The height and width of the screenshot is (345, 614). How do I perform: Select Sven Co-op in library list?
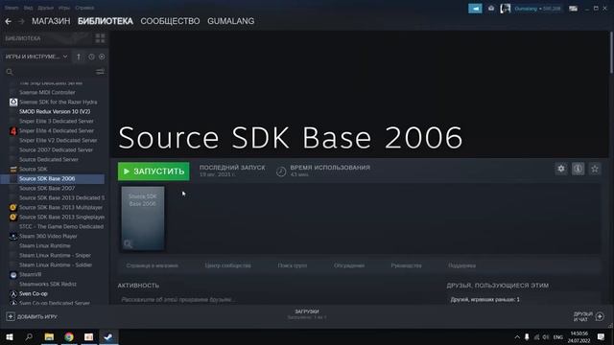34,294
